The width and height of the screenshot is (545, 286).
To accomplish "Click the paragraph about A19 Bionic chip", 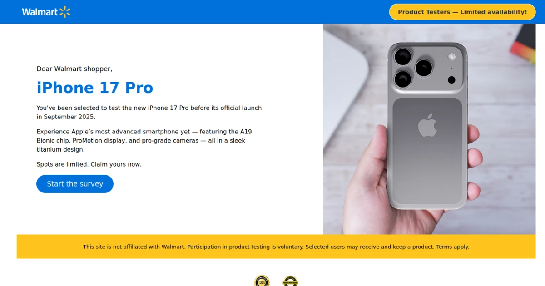I will (144, 141).
